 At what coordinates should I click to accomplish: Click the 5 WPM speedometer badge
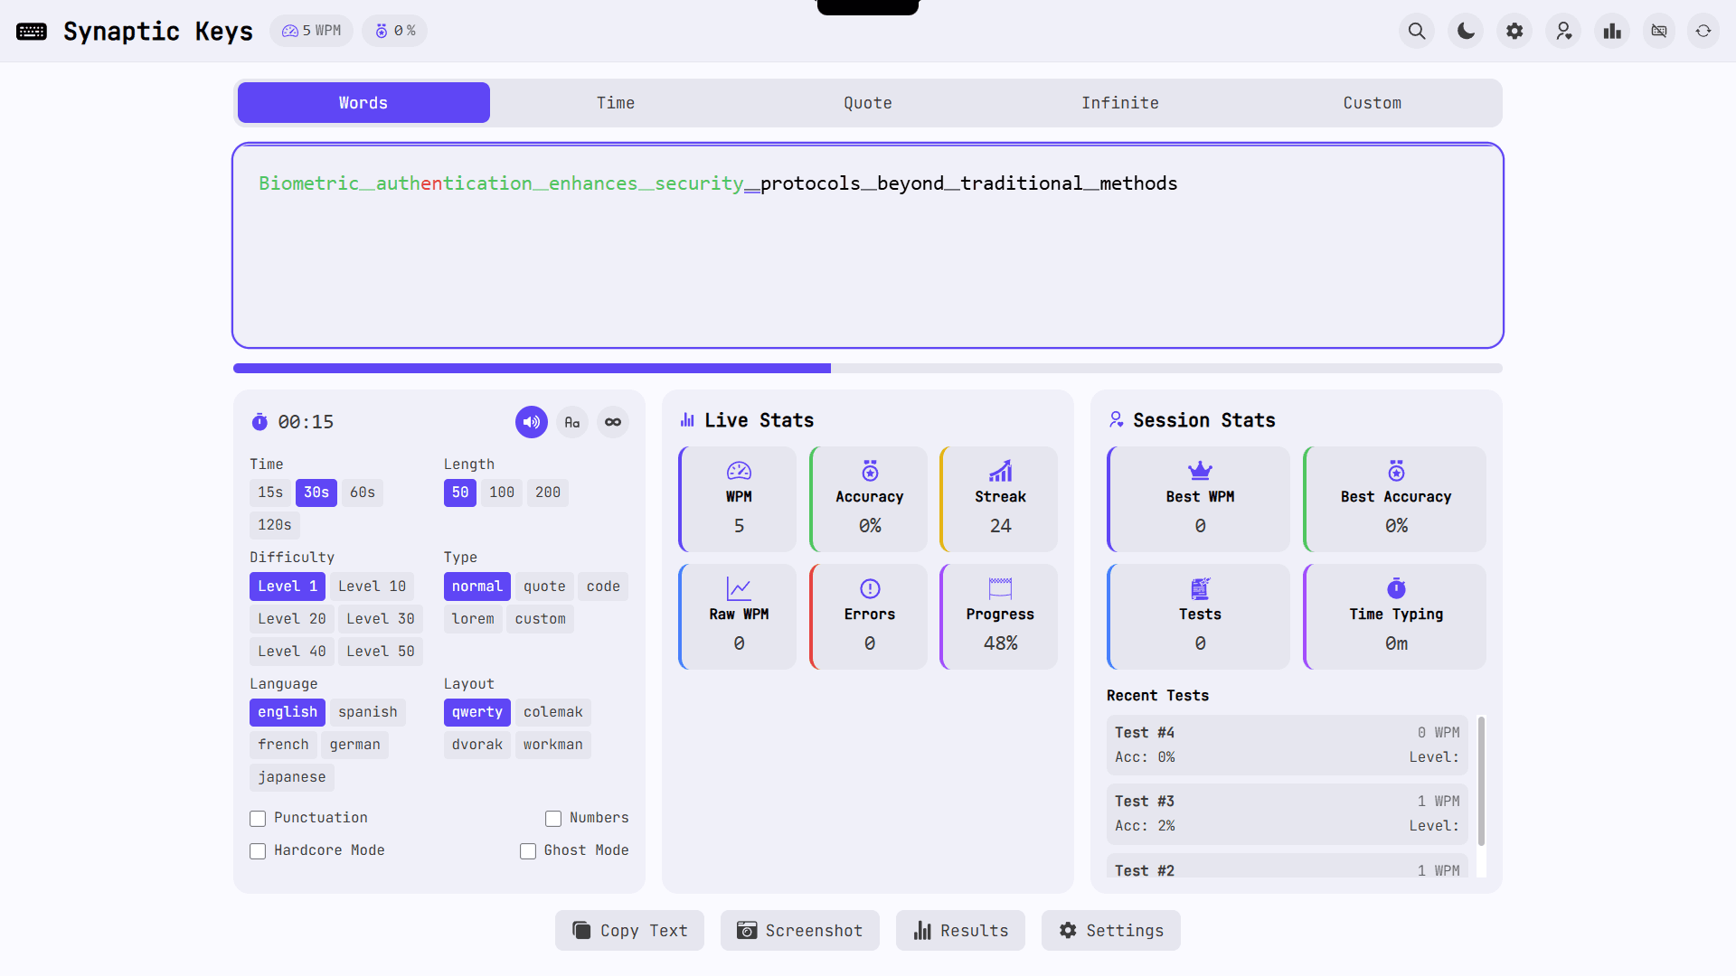tap(311, 31)
